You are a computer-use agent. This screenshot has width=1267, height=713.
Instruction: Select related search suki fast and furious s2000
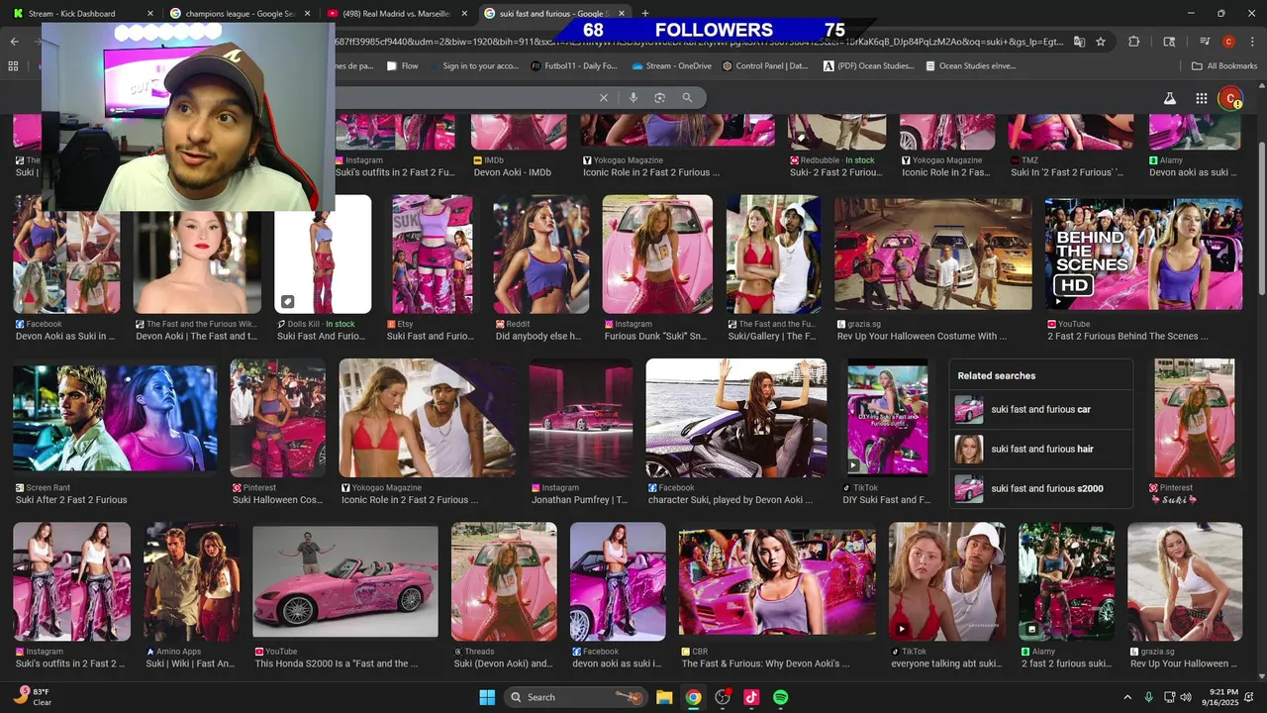click(1040, 488)
